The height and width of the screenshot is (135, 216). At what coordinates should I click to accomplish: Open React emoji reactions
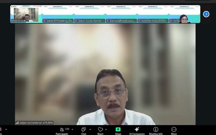click(100, 131)
